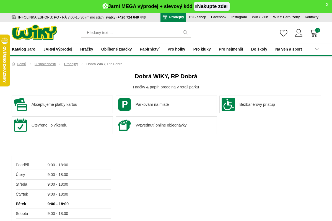
Task: Open the Ověřeno zákazníky side badge
Action: click(5, 60)
